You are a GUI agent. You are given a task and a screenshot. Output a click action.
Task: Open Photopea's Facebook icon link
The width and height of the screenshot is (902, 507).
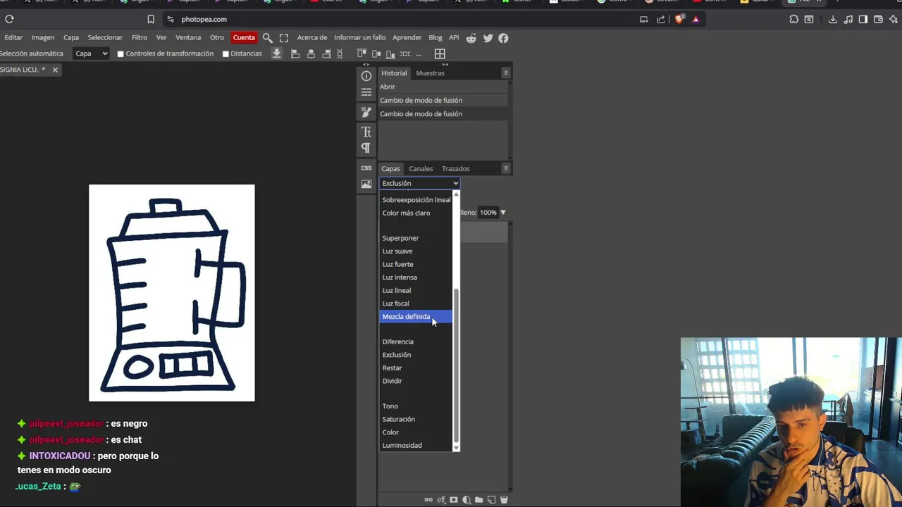[503, 38]
